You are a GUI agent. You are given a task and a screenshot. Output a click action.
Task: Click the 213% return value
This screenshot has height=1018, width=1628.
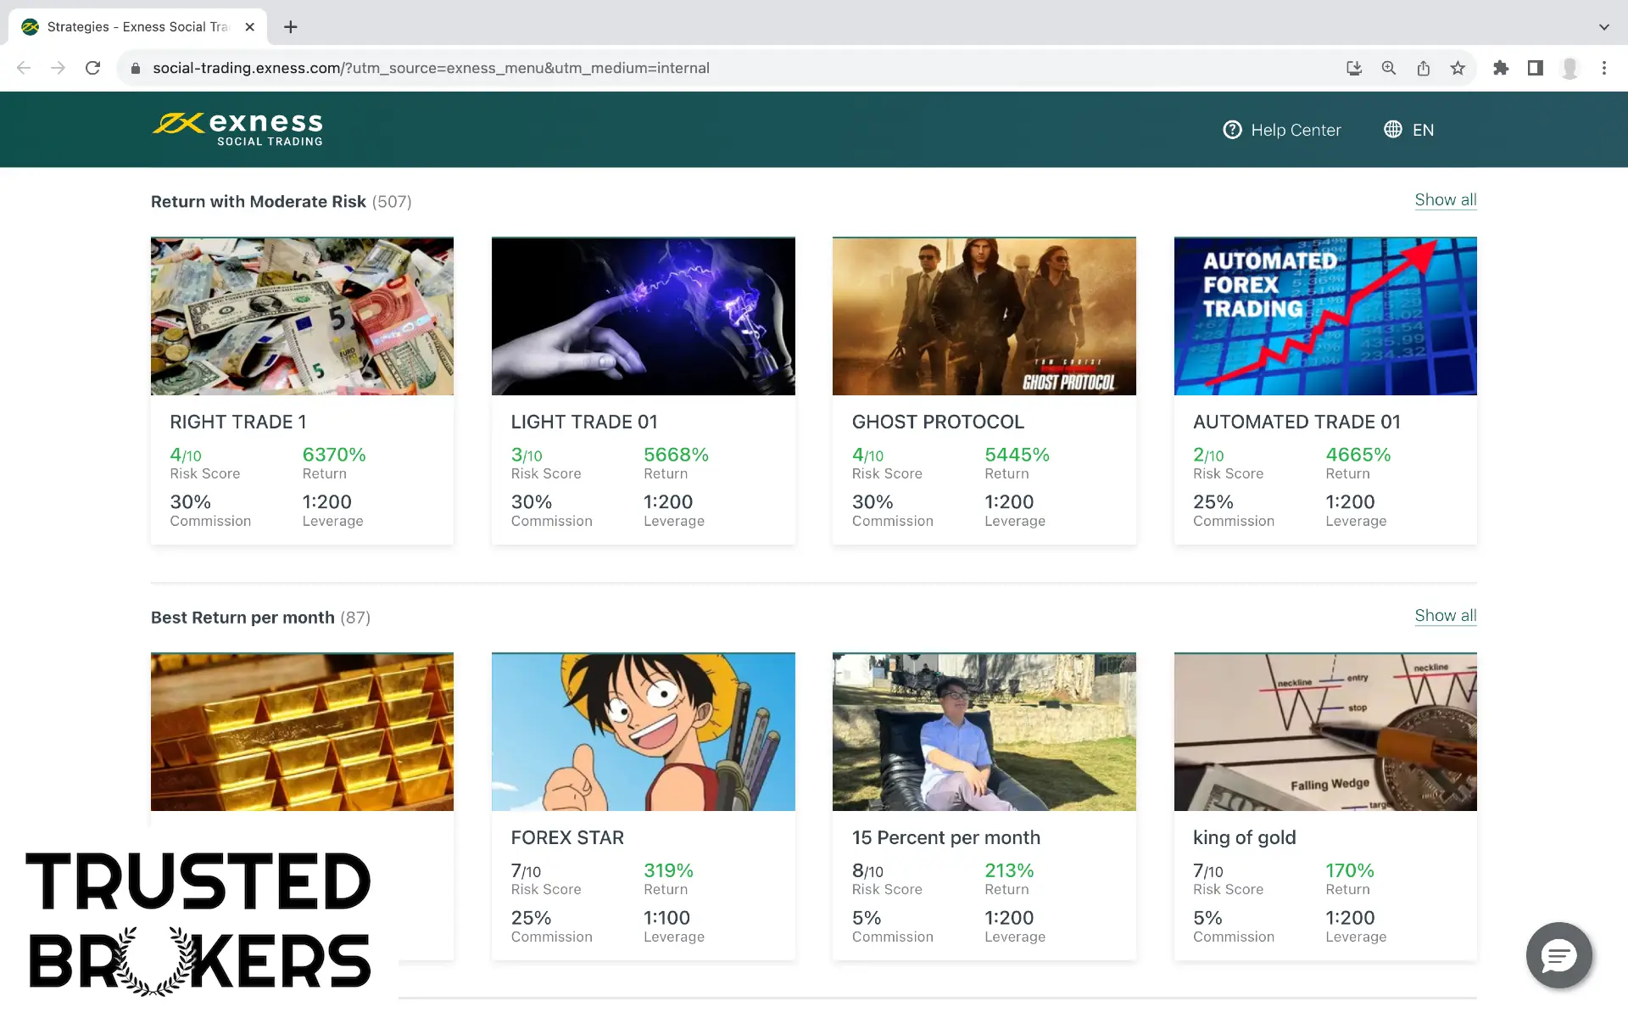point(1009,870)
